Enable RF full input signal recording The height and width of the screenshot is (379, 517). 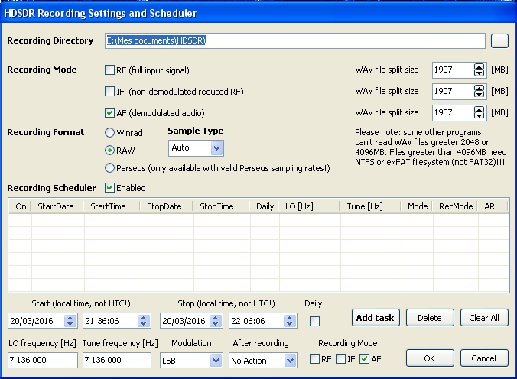[x=109, y=70]
